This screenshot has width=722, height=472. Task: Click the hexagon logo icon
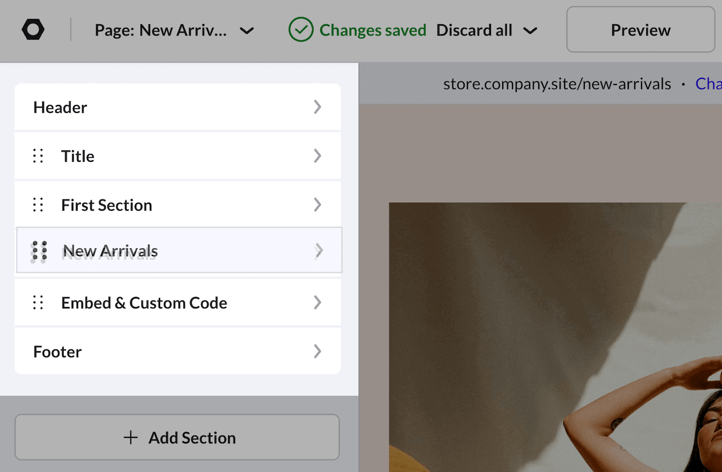pyautogui.click(x=32, y=29)
